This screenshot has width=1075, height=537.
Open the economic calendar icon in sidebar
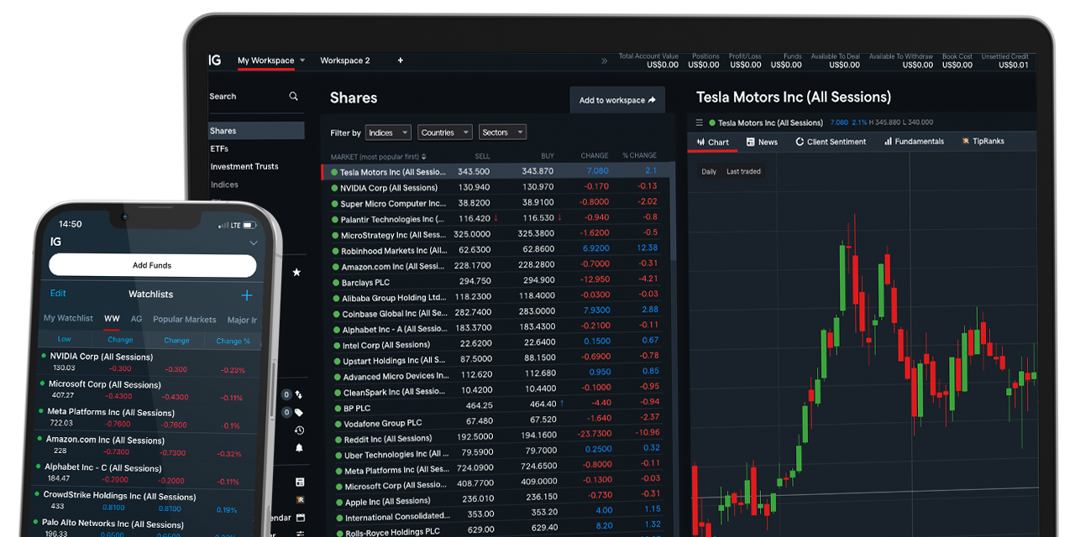300,518
